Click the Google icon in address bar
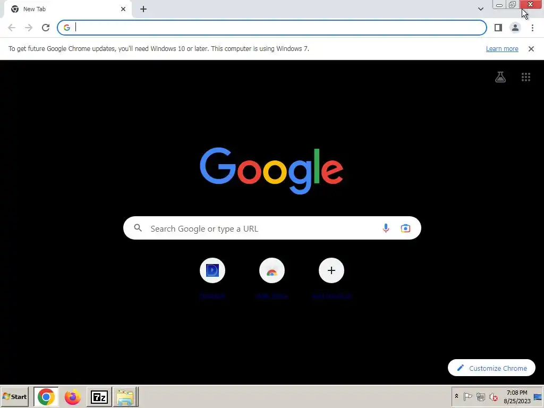The width and height of the screenshot is (544, 408). (67, 28)
